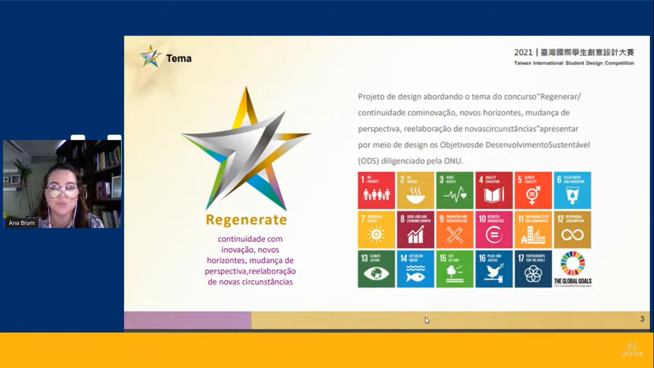
Task: Click the UNINTER logo in the corner
Action: point(632,349)
